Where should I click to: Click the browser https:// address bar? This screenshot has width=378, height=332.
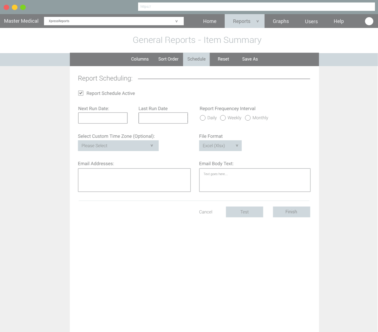[257, 7]
